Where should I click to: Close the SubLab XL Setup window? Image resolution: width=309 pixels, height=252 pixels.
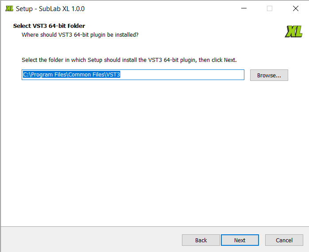(295, 8)
